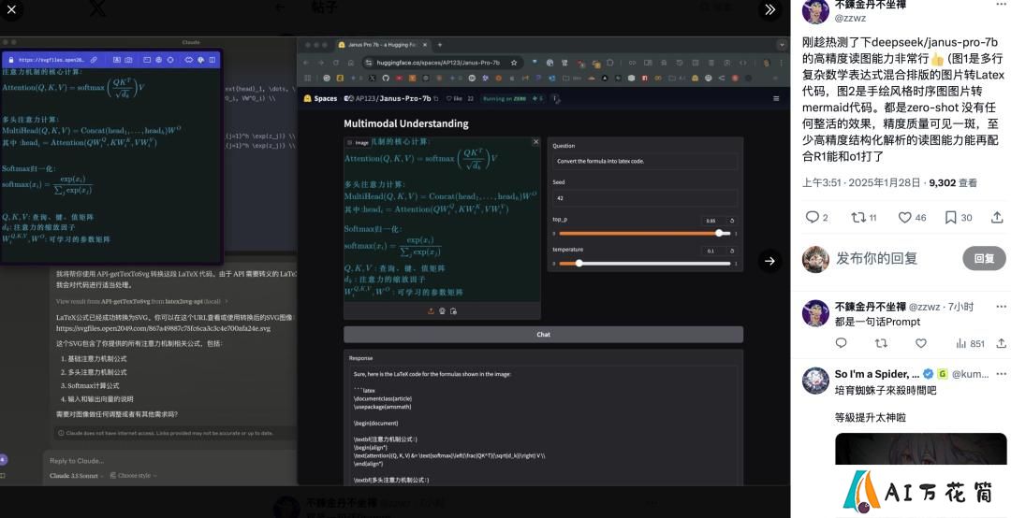This screenshot has width=1011, height=518.
Task: Repost the '都是一句话Prompt' comment
Action: click(x=881, y=343)
